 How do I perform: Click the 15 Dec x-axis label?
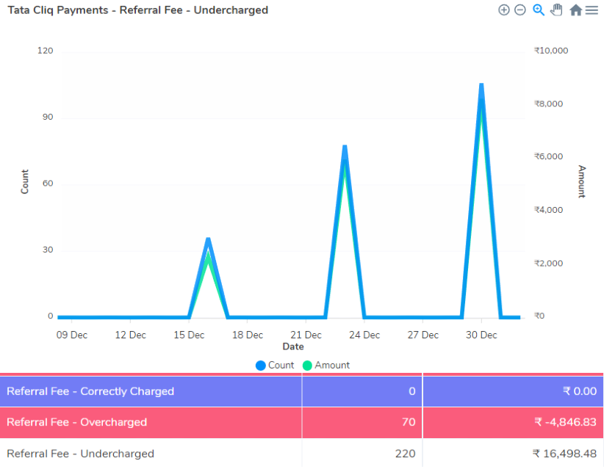click(x=189, y=335)
